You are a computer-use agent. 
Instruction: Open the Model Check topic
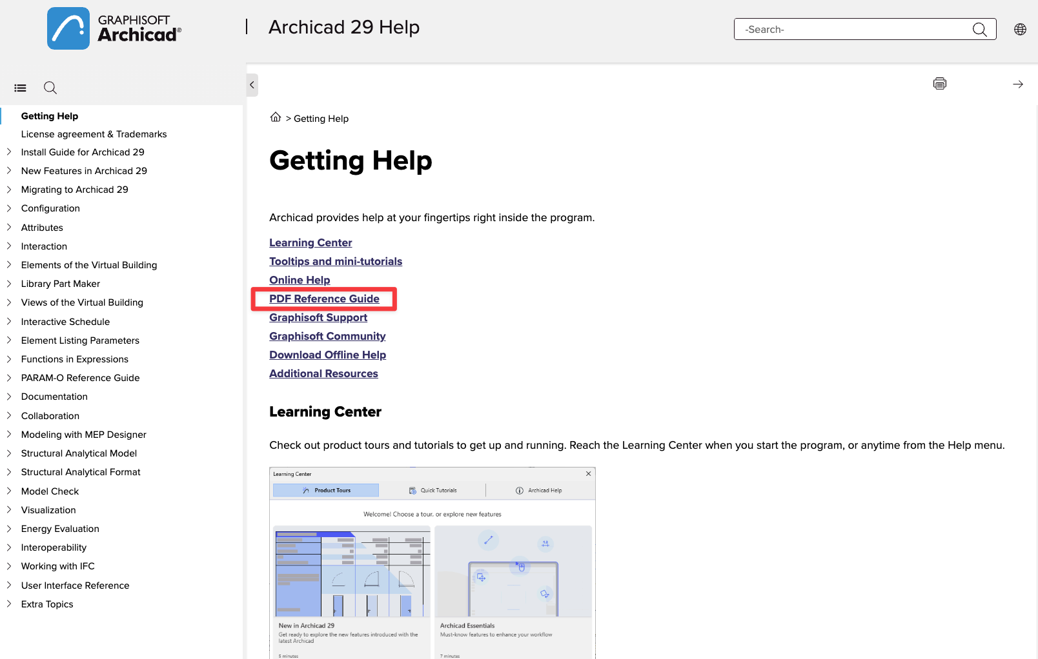[50, 491]
